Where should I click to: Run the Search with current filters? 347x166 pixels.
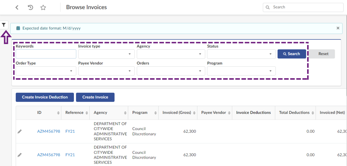click(292, 54)
